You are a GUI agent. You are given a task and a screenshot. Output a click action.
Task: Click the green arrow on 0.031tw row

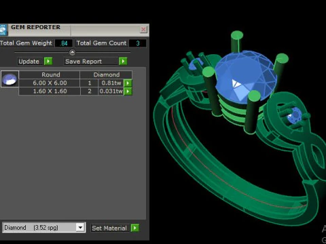pyautogui.click(x=128, y=91)
